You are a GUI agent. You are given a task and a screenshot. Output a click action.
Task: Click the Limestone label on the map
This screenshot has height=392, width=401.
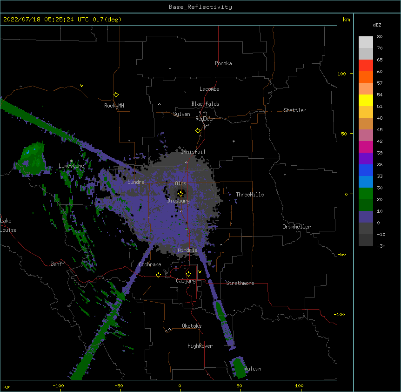[71, 166]
